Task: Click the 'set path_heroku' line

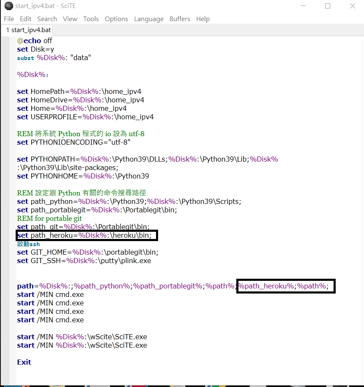Action: click(84, 235)
